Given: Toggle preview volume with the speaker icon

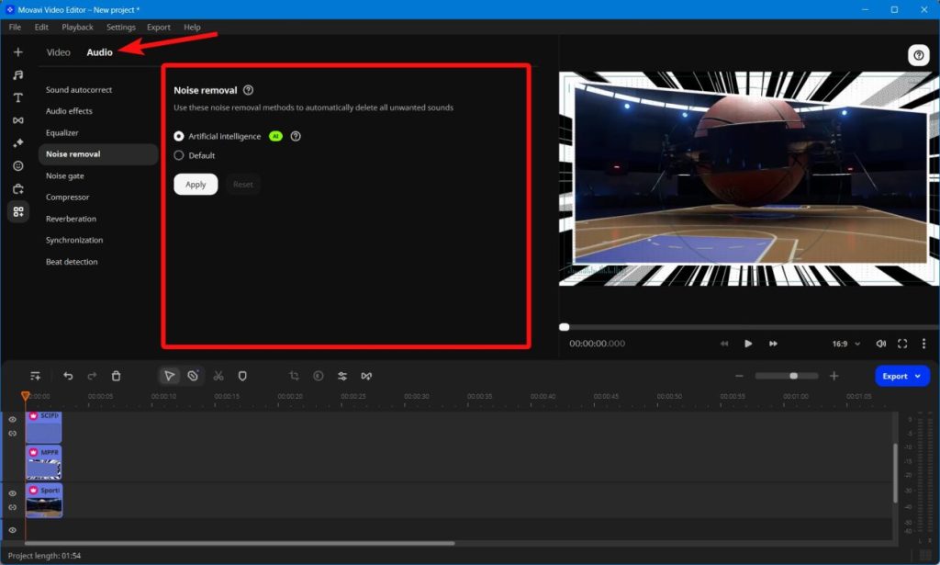Looking at the screenshot, I should [x=880, y=344].
